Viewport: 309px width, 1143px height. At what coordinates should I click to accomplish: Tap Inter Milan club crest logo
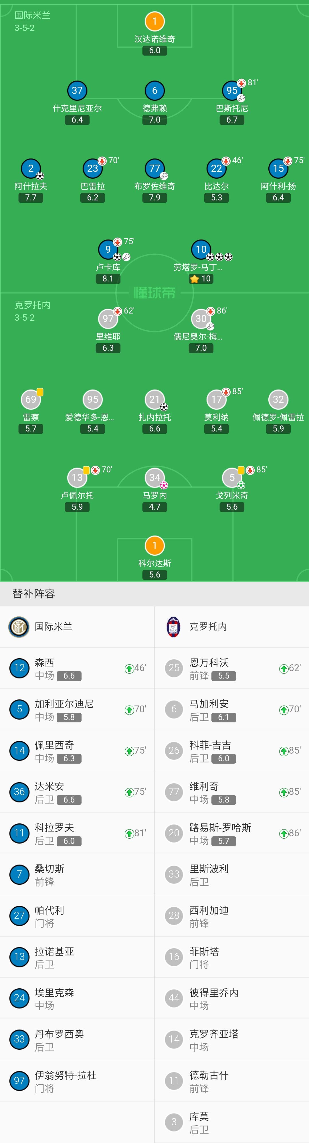click(x=19, y=626)
